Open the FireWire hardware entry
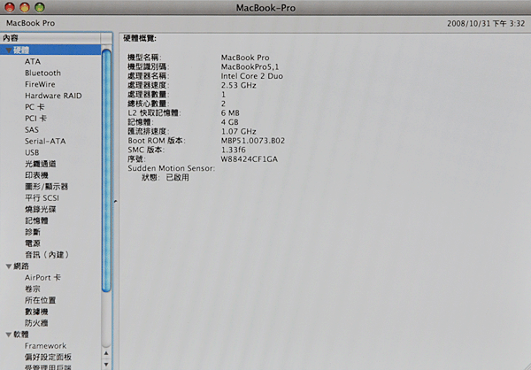 tap(40, 84)
